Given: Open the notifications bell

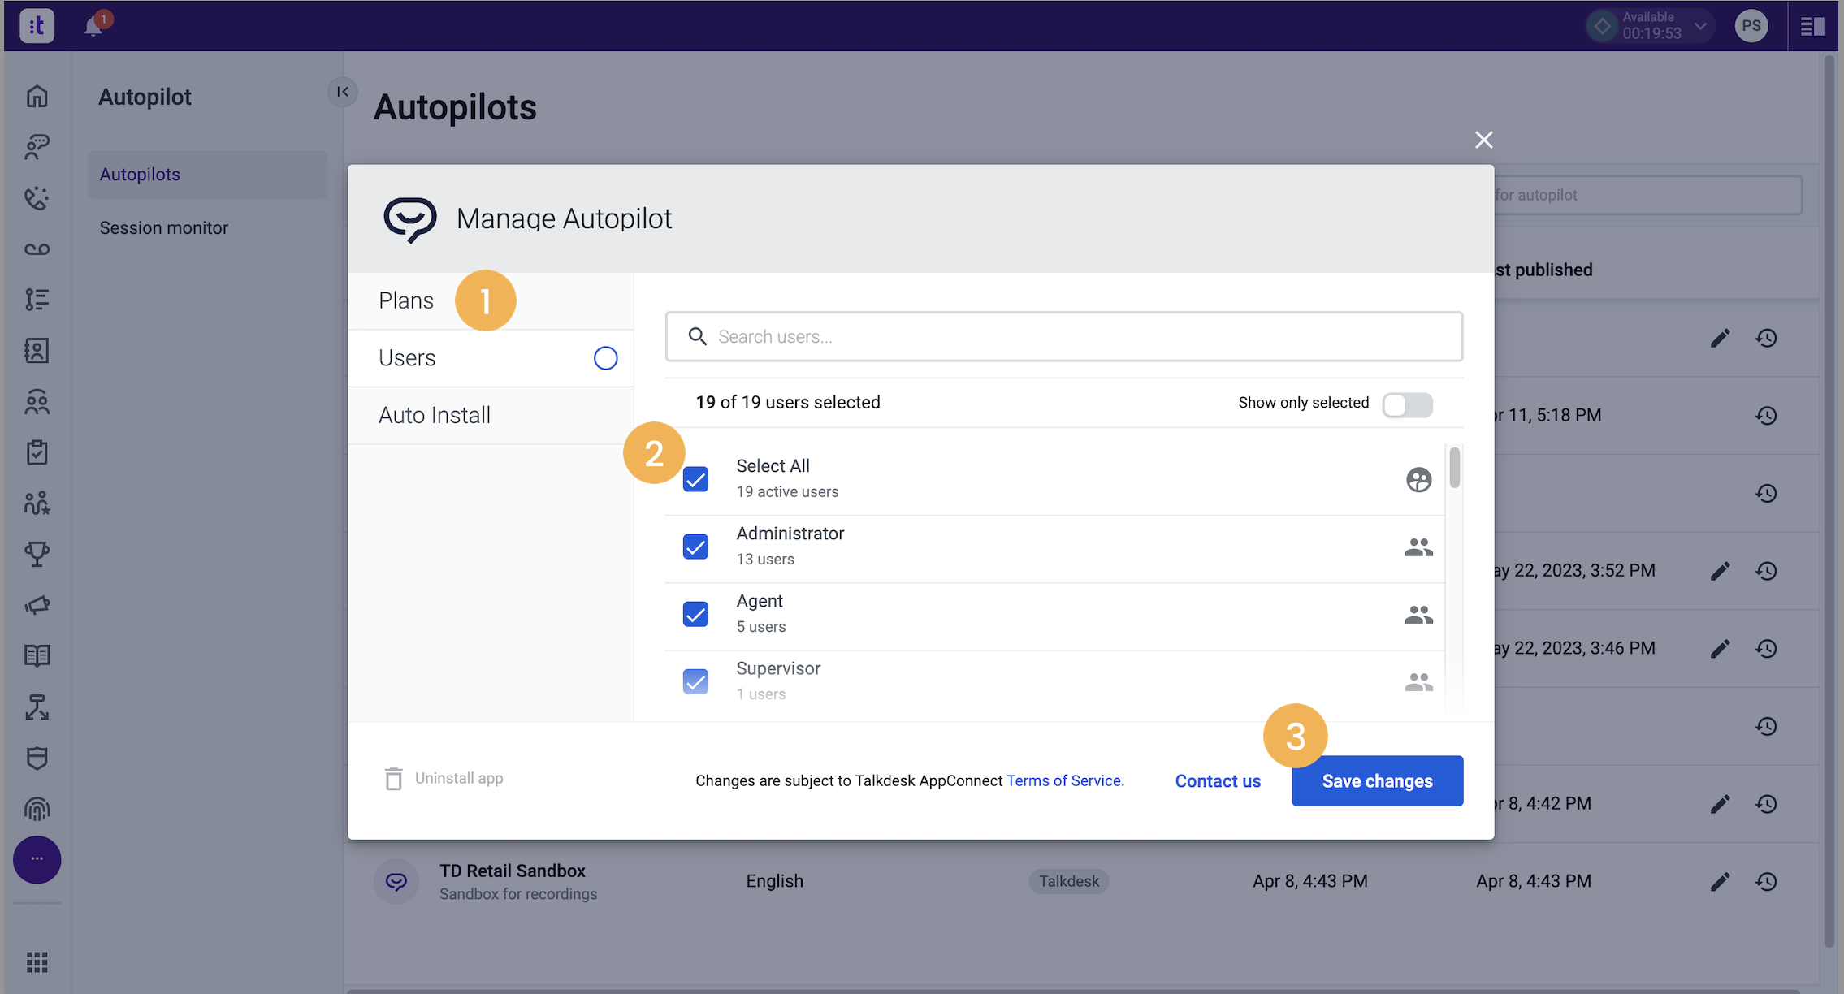Looking at the screenshot, I should (94, 26).
